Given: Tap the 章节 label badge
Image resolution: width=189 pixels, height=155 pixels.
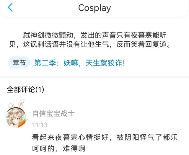Looking at the screenshot, I should click(19, 63).
